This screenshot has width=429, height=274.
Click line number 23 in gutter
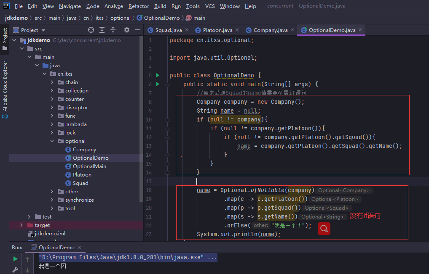[149, 234]
